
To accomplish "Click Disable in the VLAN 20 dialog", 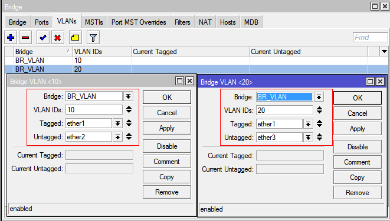I will click(x=358, y=147).
